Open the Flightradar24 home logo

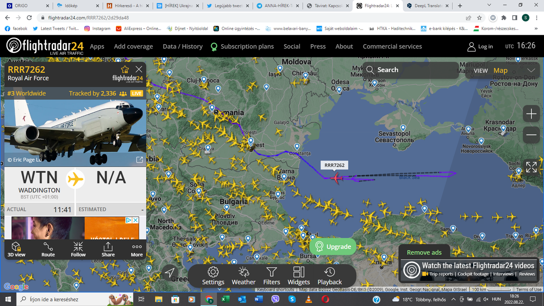pos(45,46)
